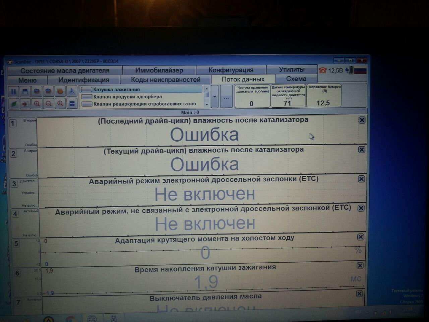
Task: Click the actuator list scrollbar thumb
Action: (x=206, y=95)
